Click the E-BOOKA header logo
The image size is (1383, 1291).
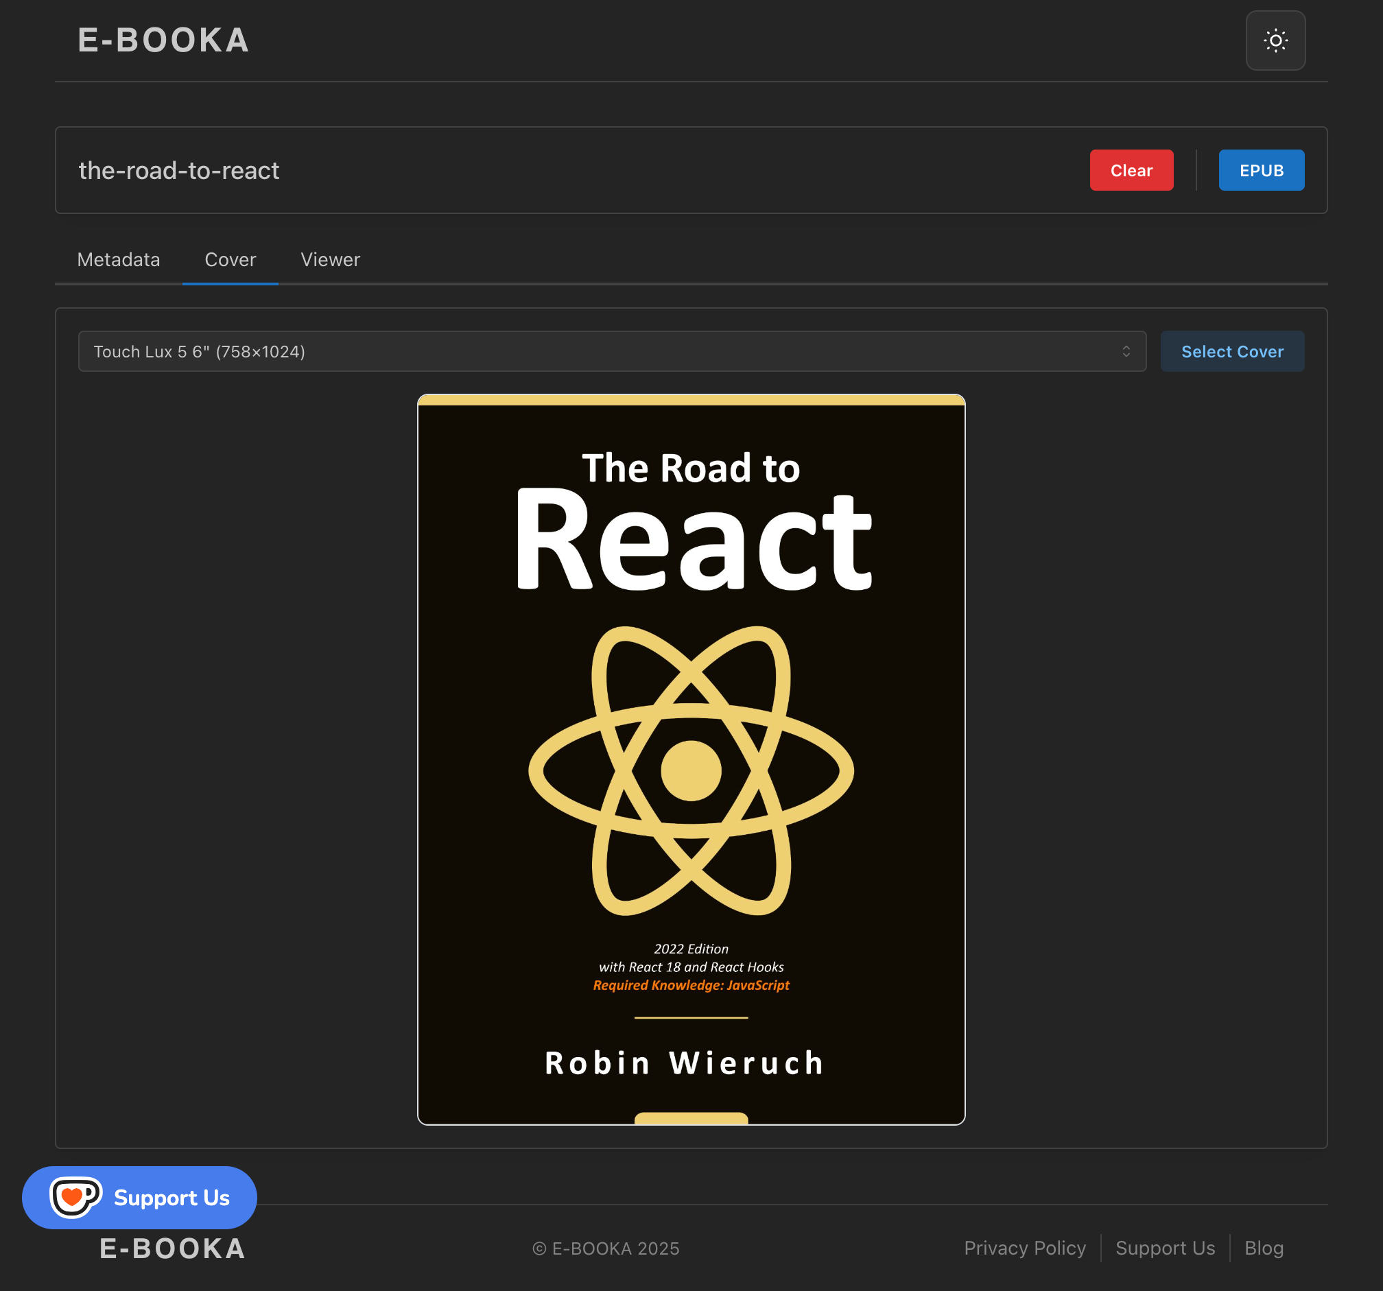pos(163,40)
